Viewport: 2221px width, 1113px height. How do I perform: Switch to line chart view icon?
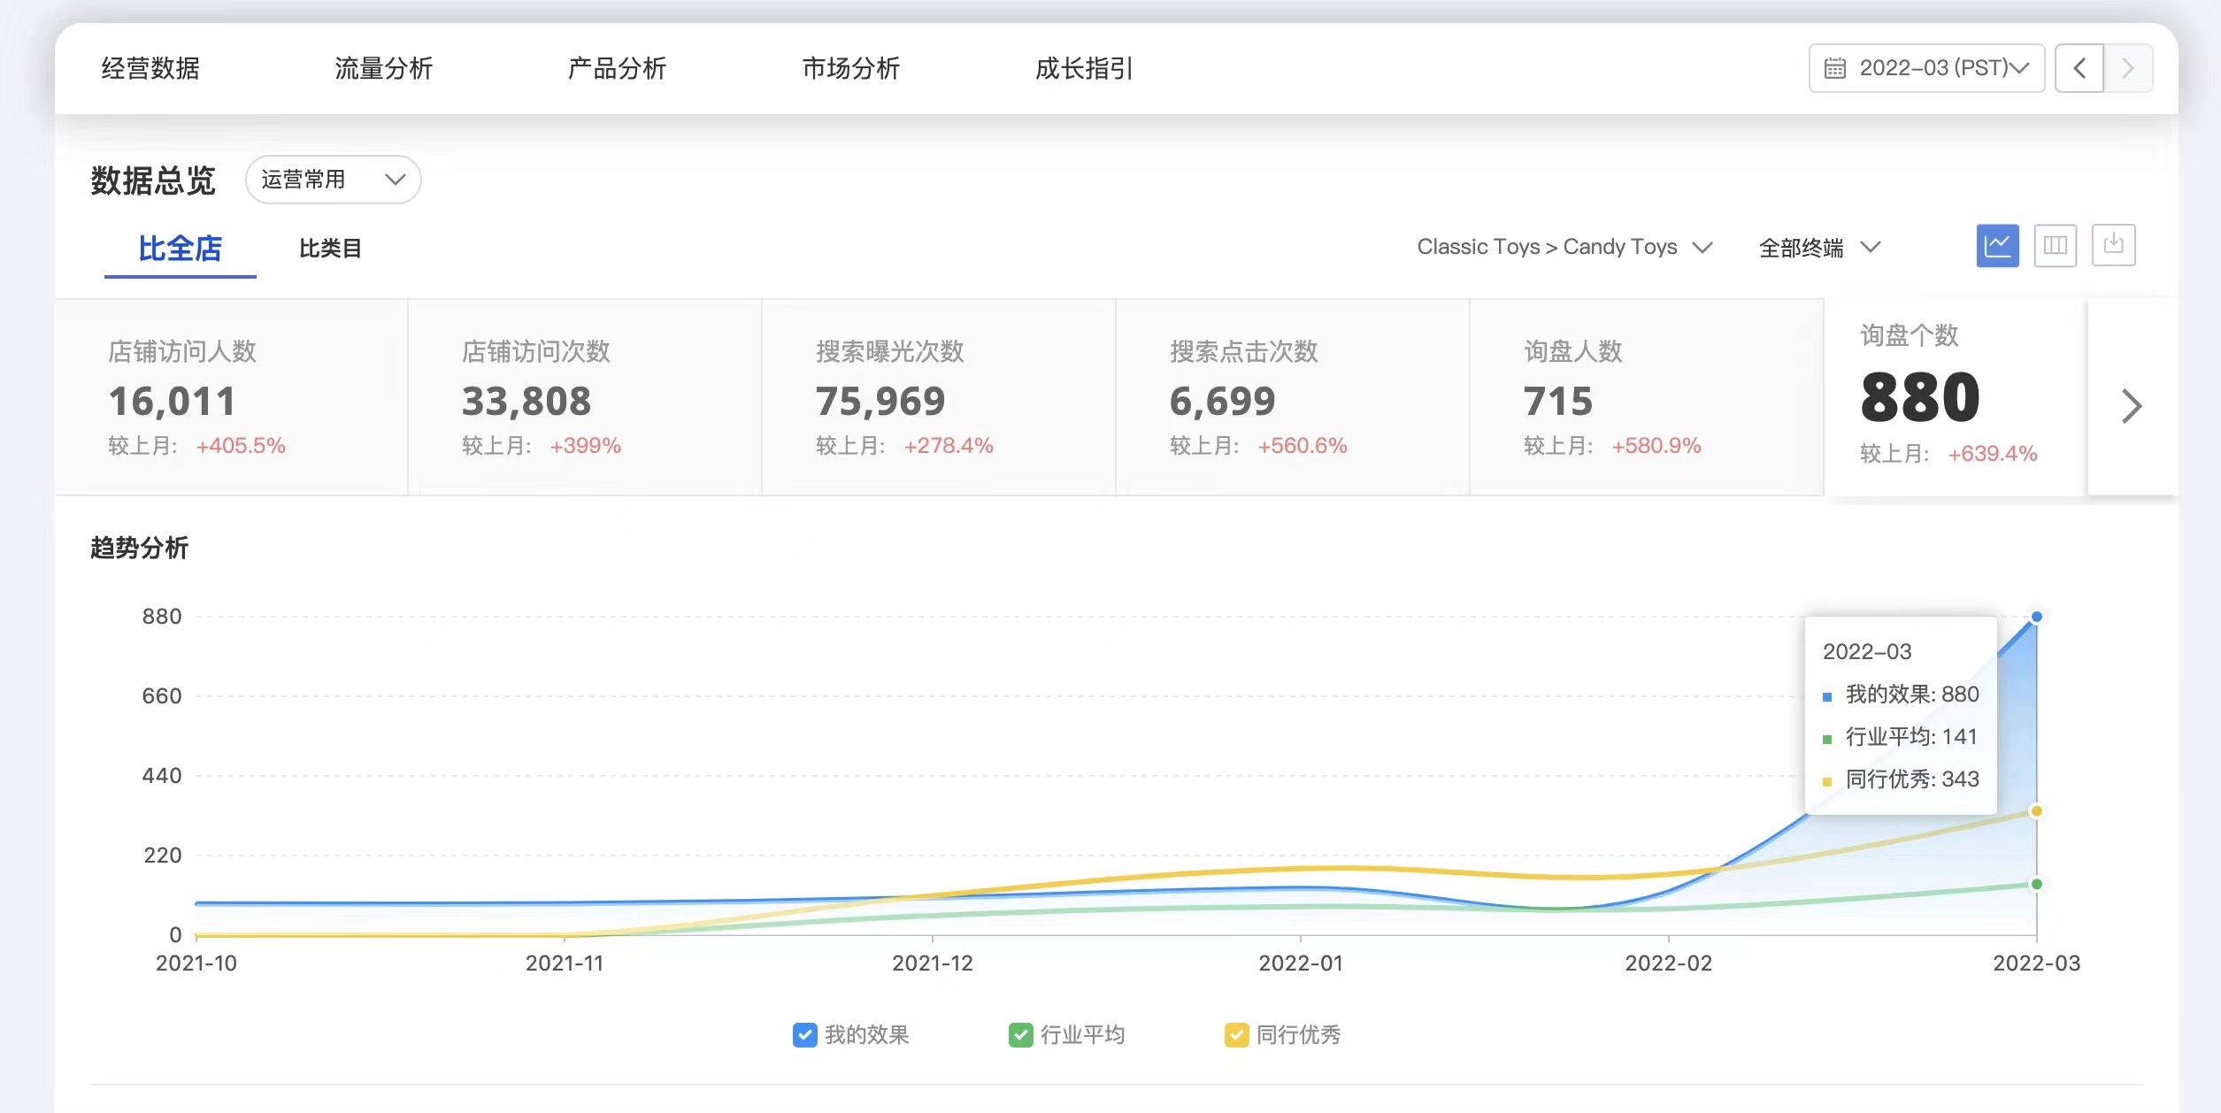point(1997,246)
